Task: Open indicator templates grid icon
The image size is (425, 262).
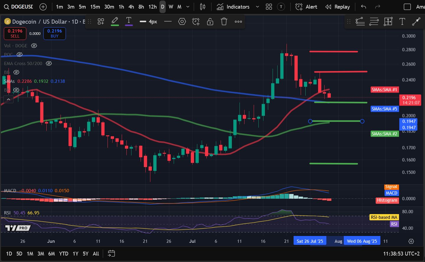Action: point(269,7)
